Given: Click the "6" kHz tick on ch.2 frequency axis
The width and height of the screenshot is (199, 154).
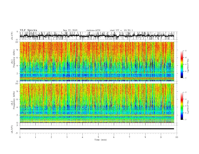Looking at the screenshot, I should click(x=18, y=99).
